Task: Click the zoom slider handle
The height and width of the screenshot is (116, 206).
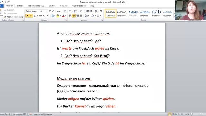Action: click(201, 114)
